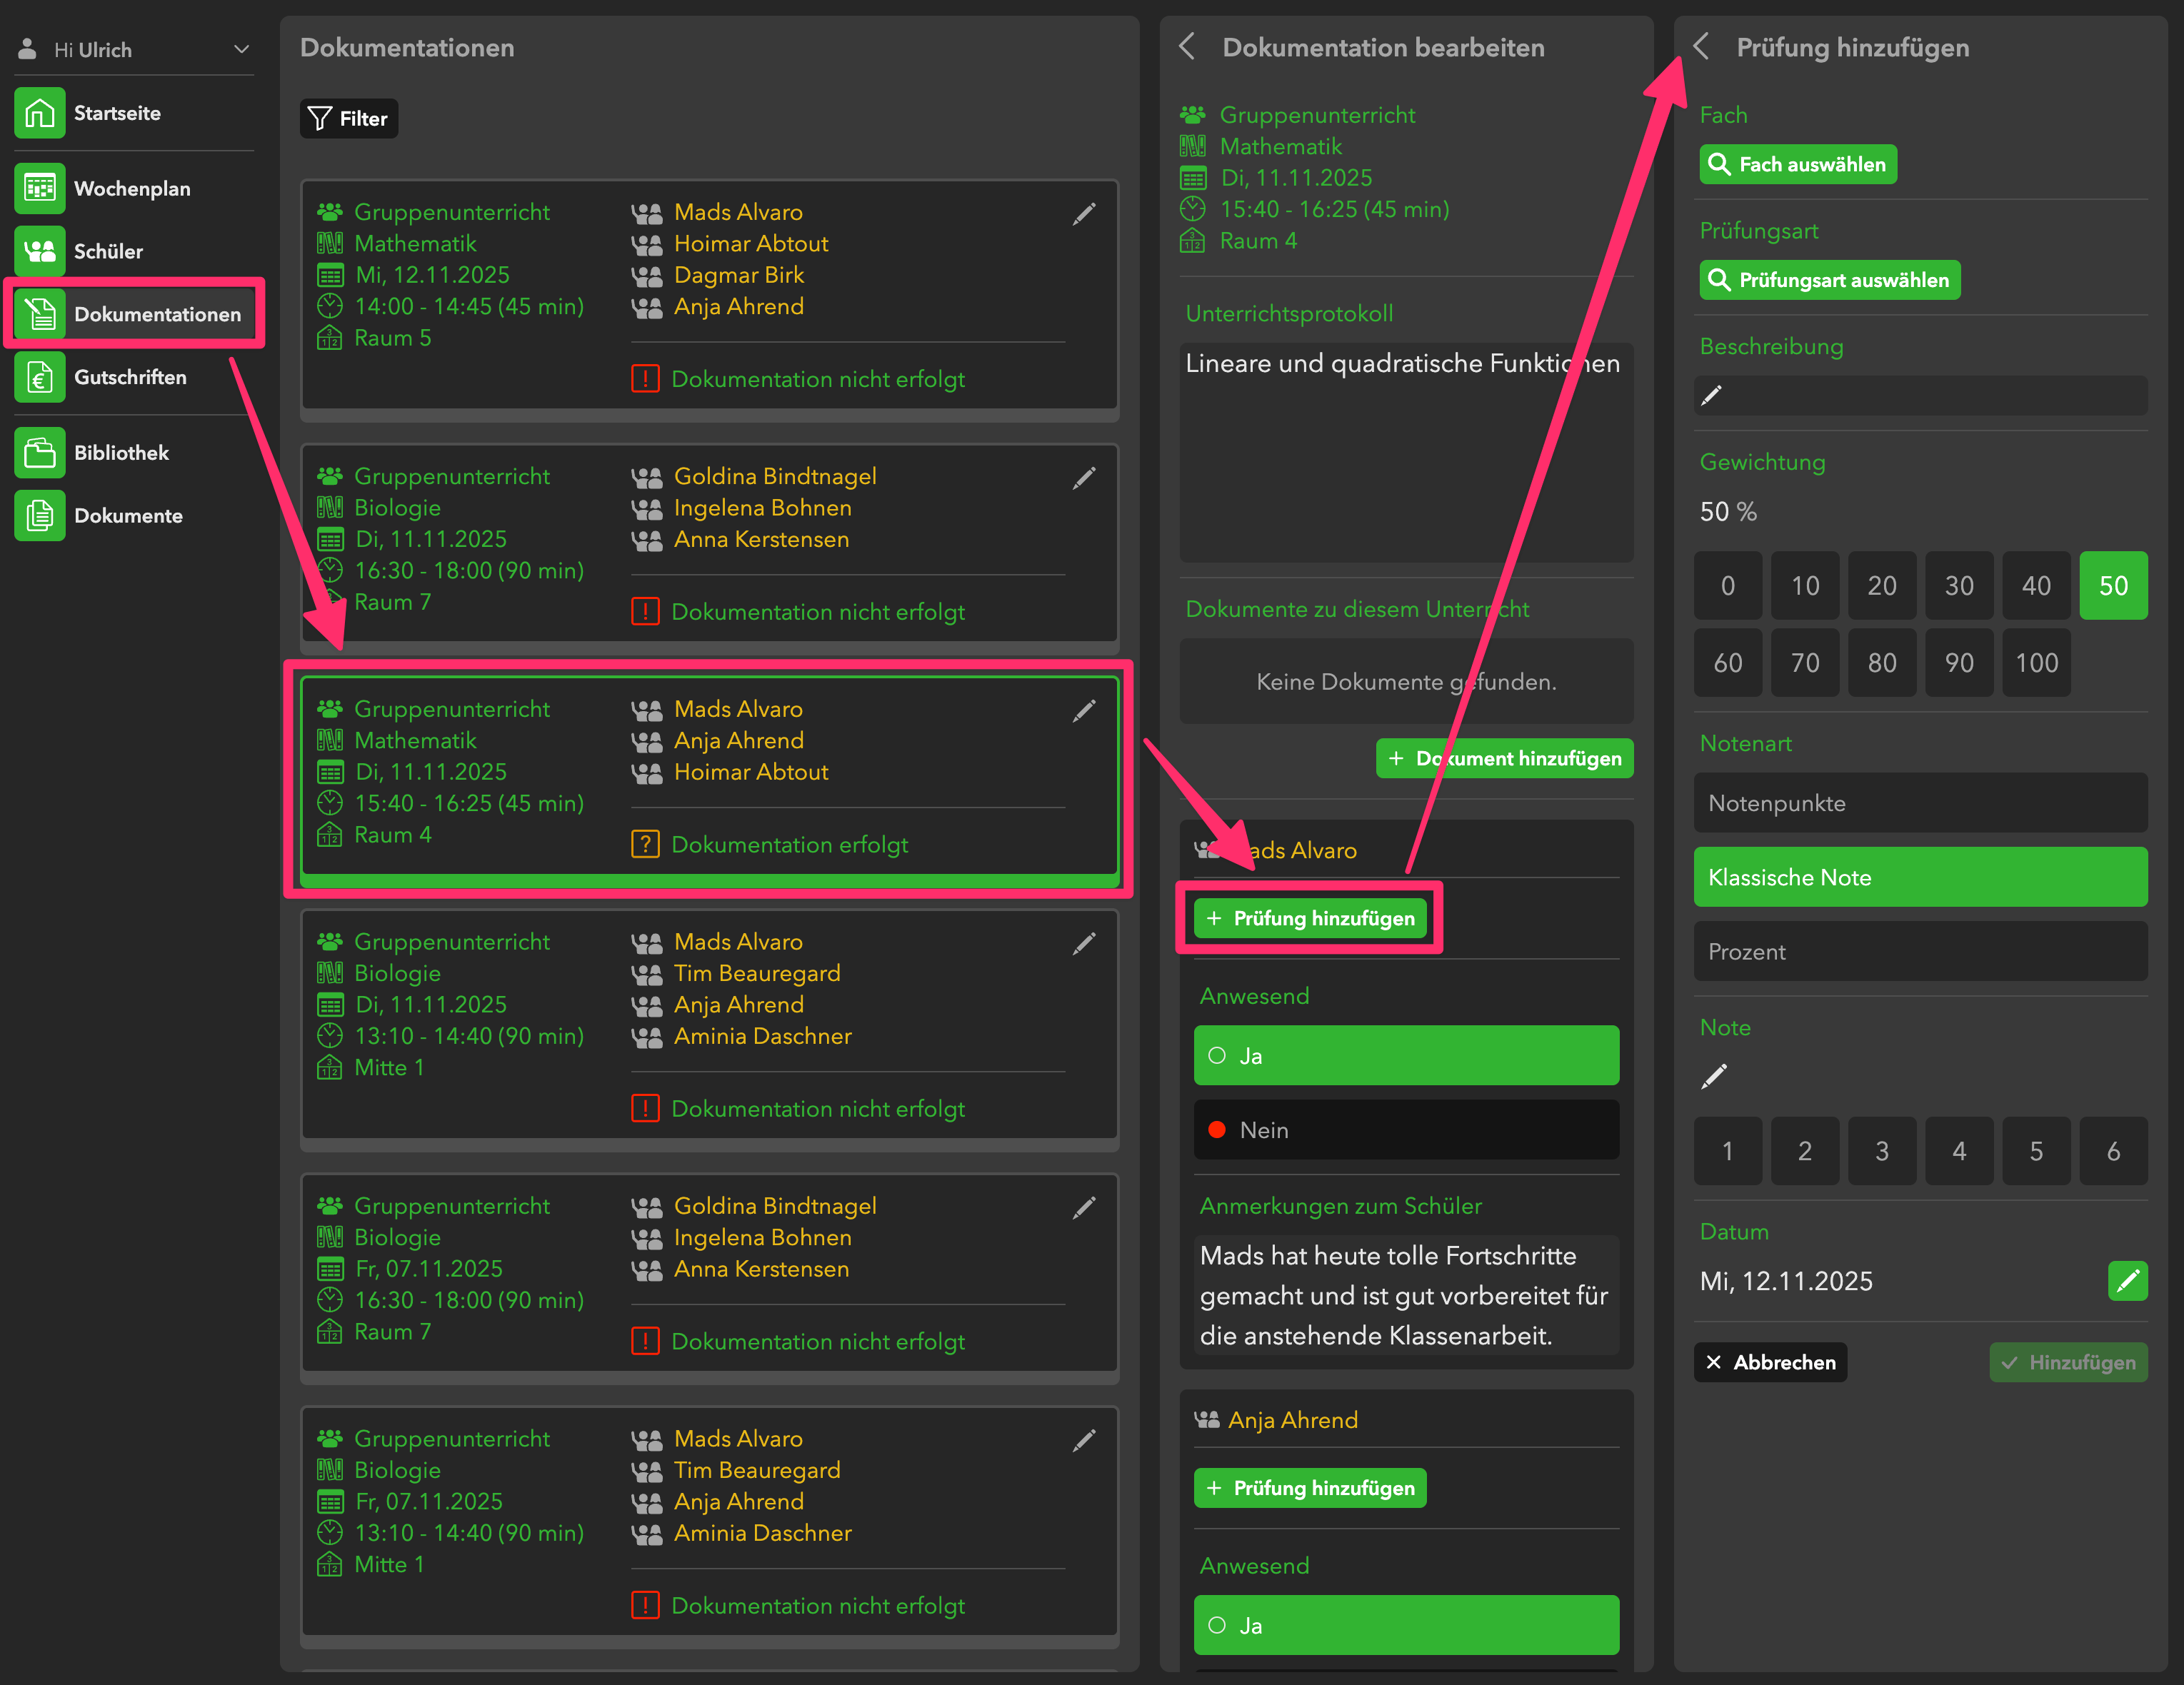The height and width of the screenshot is (1685, 2184).
Task: Open Dokumente in the sidebar menu
Action: pos(128,515)
